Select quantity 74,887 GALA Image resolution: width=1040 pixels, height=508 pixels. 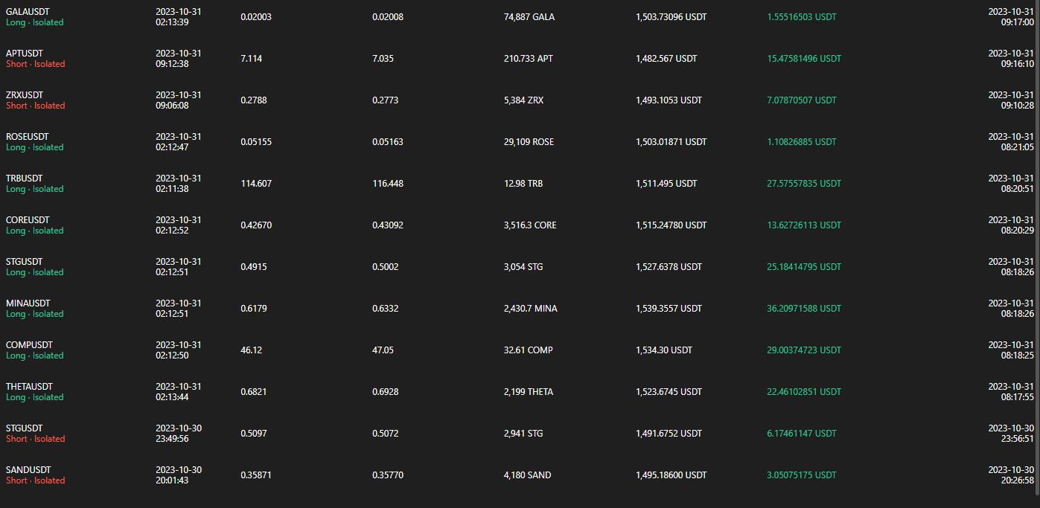coord(529,16)
